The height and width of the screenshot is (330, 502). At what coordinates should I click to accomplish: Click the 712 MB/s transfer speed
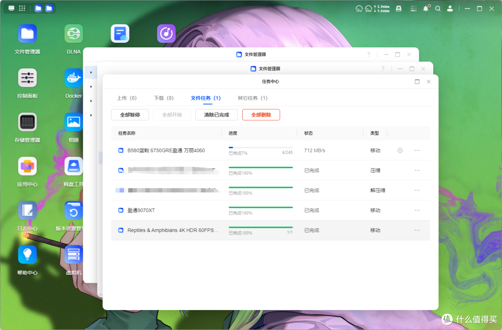(314, 151)
